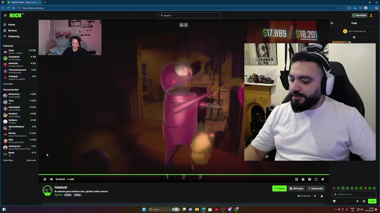Open a new browser tab
The image size is (380, 213).
[x=45, y=2]
